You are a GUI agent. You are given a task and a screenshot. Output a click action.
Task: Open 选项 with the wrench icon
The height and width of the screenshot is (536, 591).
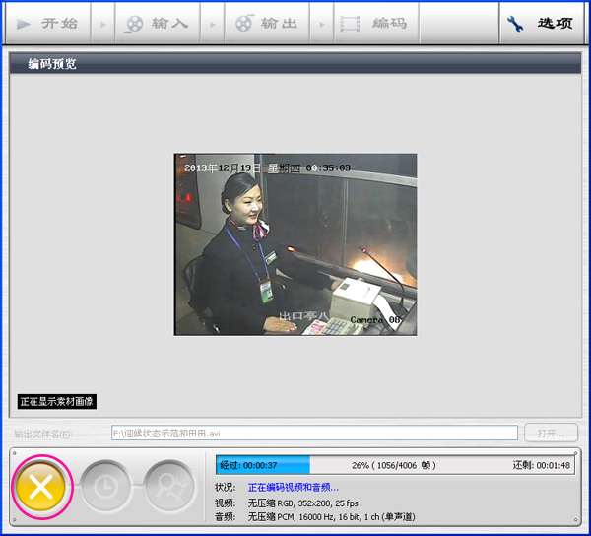[538, 24]
